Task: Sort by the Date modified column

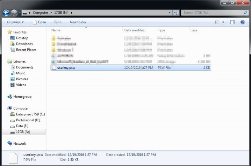Action: (135, 30)
